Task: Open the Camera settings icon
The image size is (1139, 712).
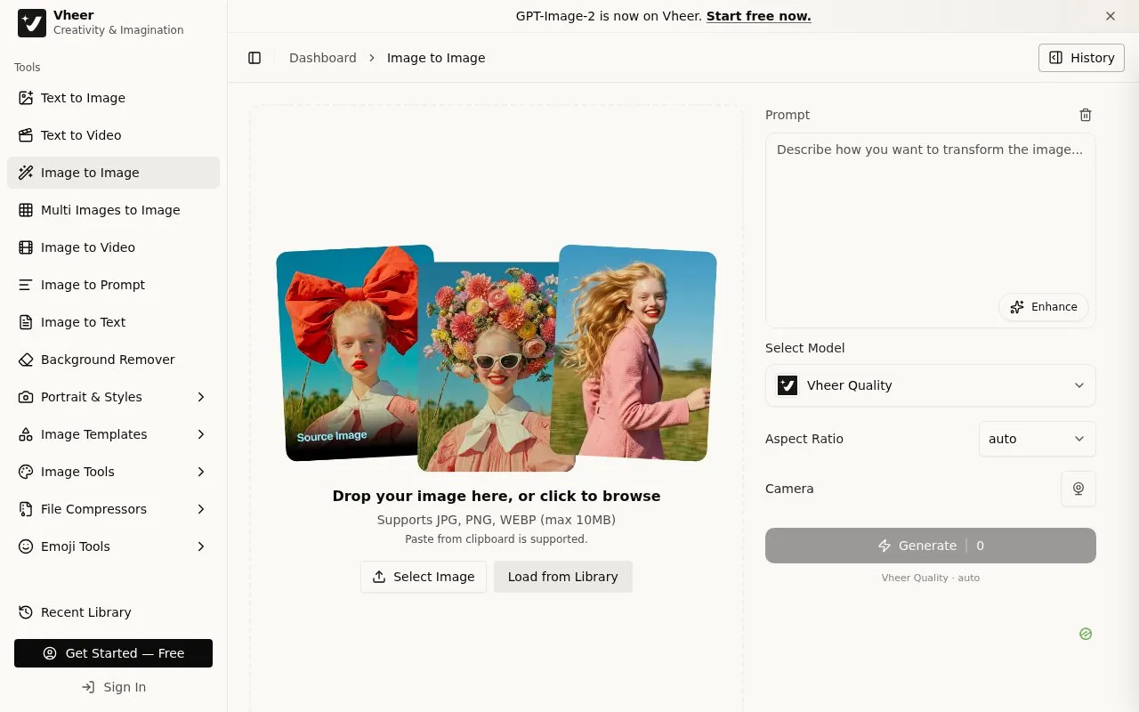Action: (x=1078, y=489)
